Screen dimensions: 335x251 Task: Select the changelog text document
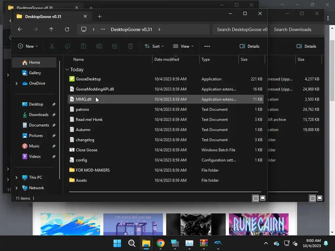[x=166, y=140]
